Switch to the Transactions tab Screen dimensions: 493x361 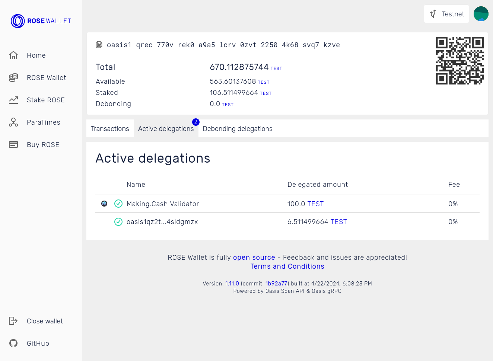pyautogui.click(x=110, y=129)
